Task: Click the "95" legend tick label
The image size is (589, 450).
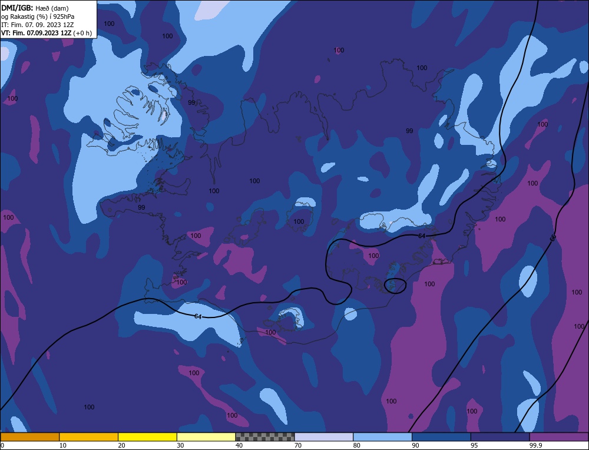Action: 474,445
